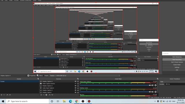Click Start Streaming in Controls
The image size is (185, 104).
click(177, 57)
